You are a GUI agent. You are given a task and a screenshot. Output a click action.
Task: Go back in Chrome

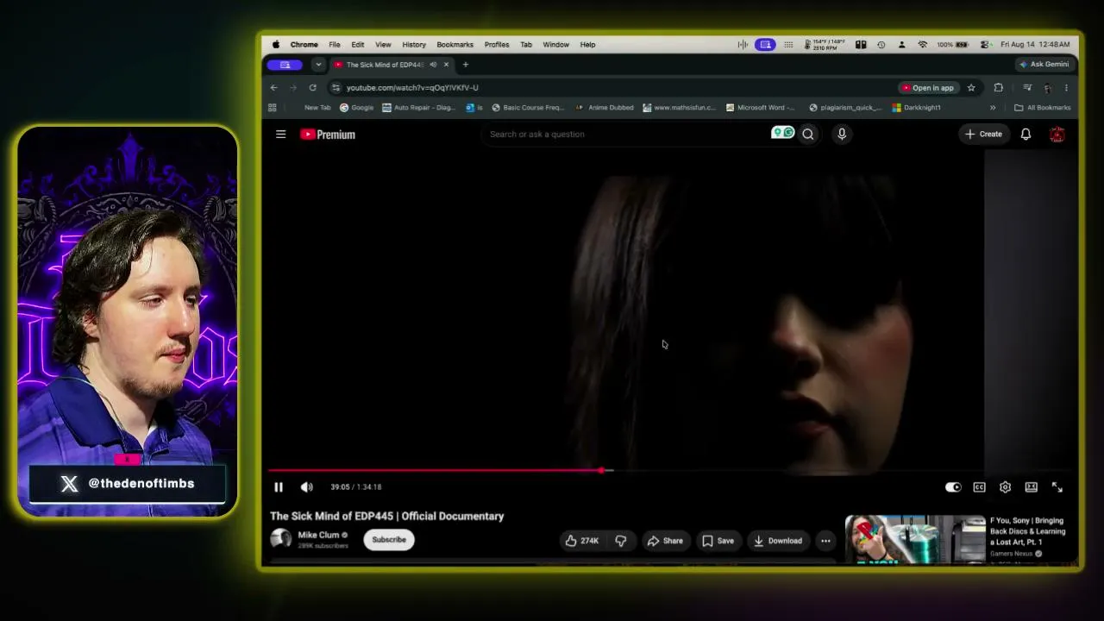pos(273,88)
